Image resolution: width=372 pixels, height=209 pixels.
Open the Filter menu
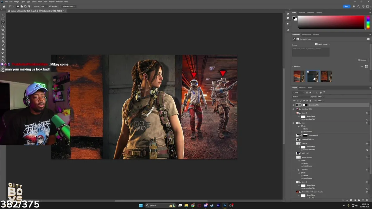coord(40,2)
